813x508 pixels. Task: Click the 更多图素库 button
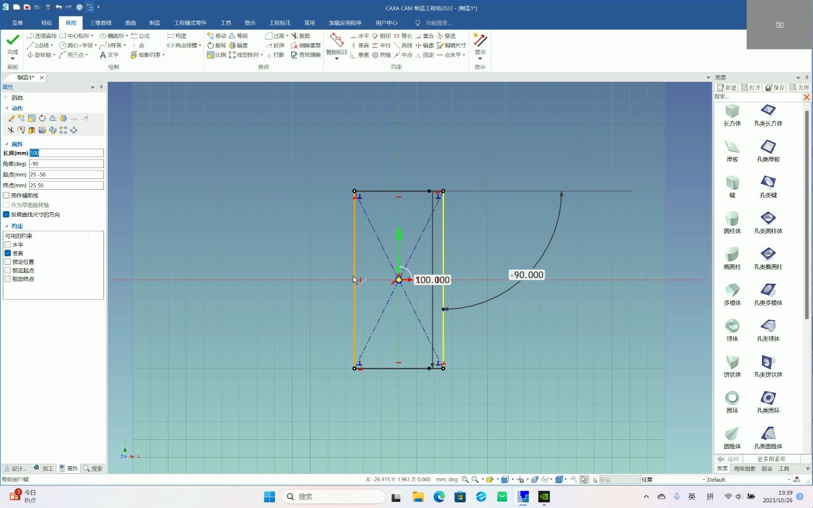(771, 459)
